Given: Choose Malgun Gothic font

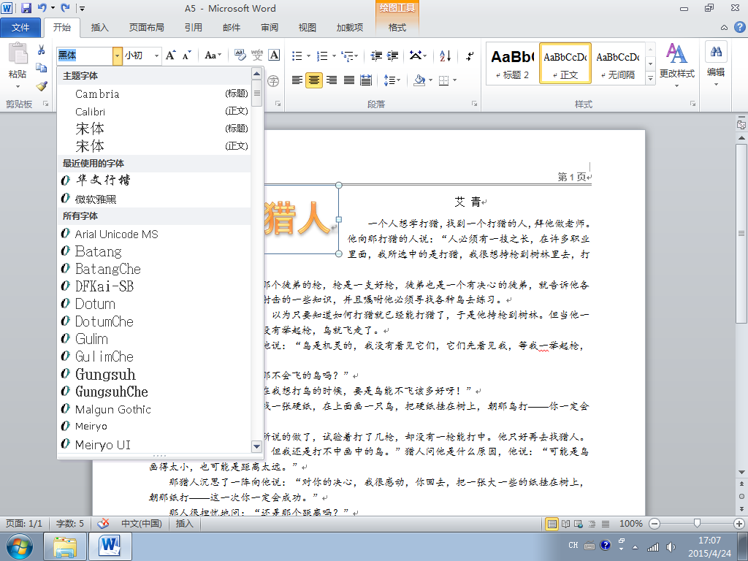Looking at the screenshot, I should coord(154,409).
